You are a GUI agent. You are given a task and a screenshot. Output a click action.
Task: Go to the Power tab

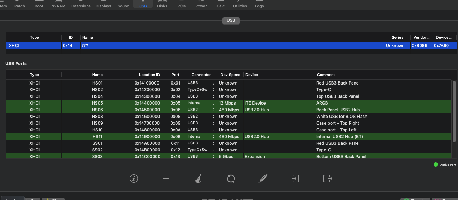click(201, 4)
